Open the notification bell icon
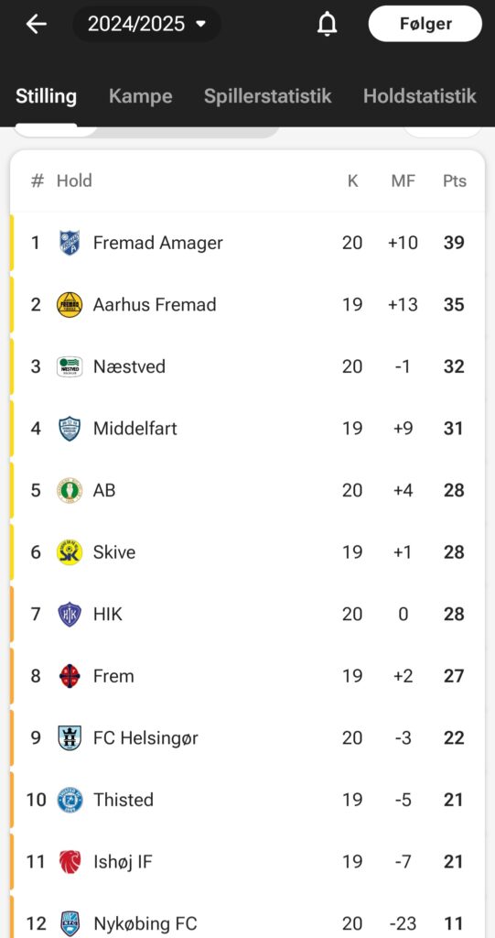This screenshot has height=938, width=495. click(x=327, y=24)
